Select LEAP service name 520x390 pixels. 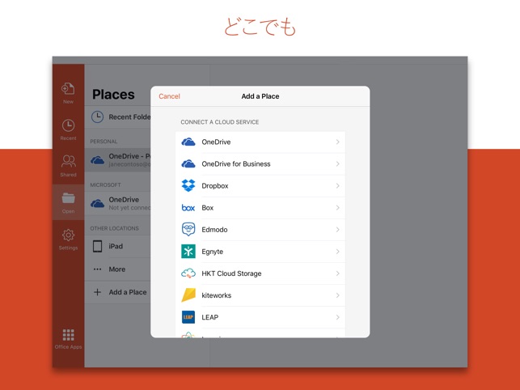click(210, 317)
